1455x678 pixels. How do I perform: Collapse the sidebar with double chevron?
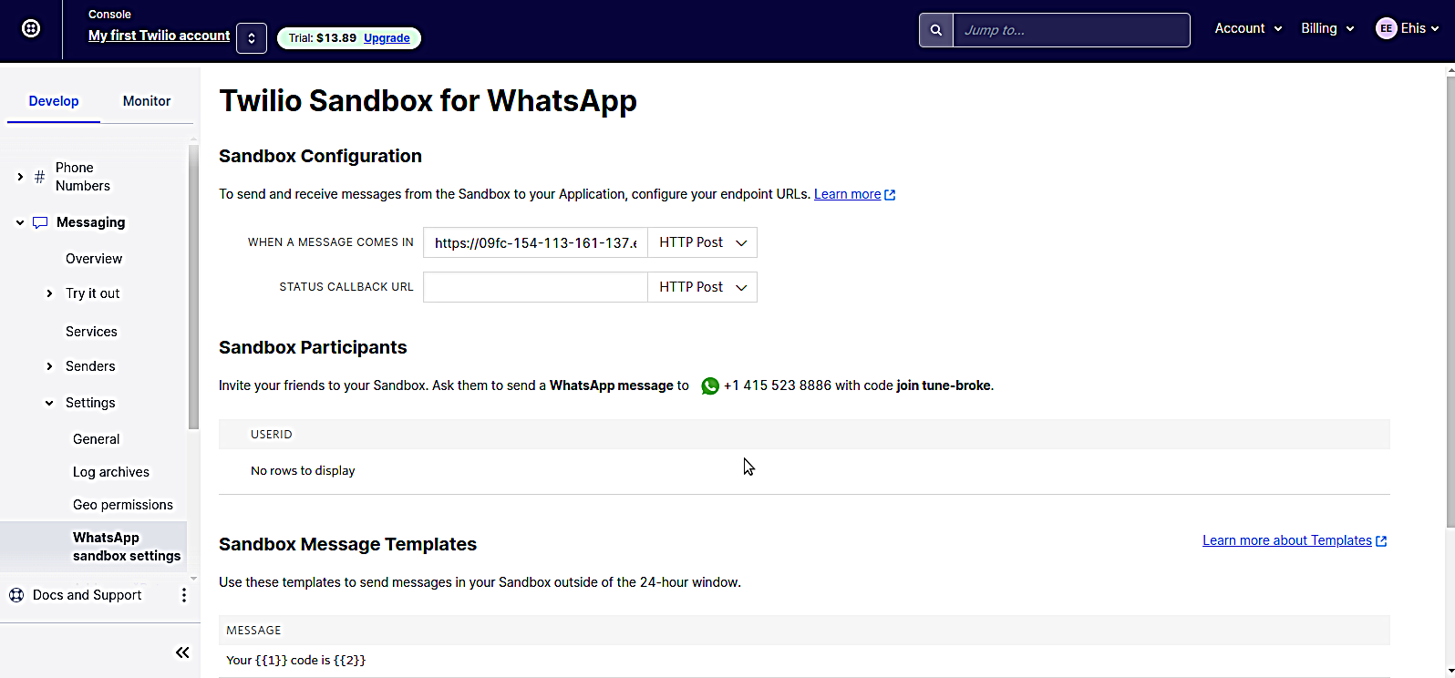tap(182, 652)
